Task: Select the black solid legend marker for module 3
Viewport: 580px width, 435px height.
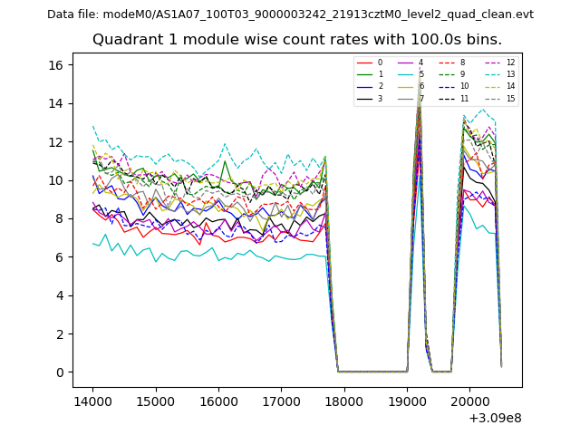Action: point(366,98)
